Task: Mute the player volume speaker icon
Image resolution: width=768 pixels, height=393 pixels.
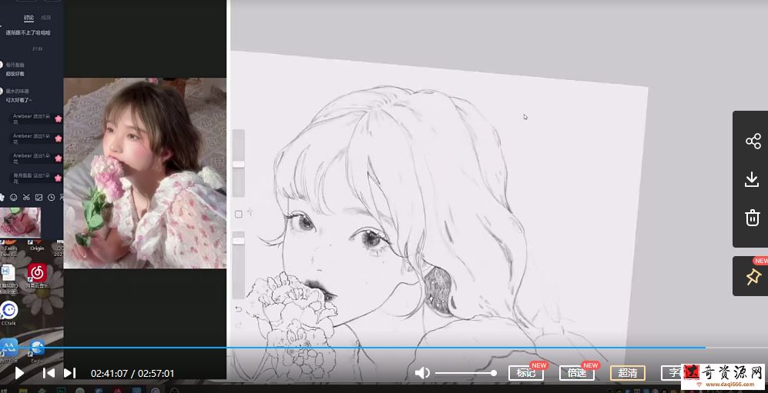Action: click(x=421, y=373)
